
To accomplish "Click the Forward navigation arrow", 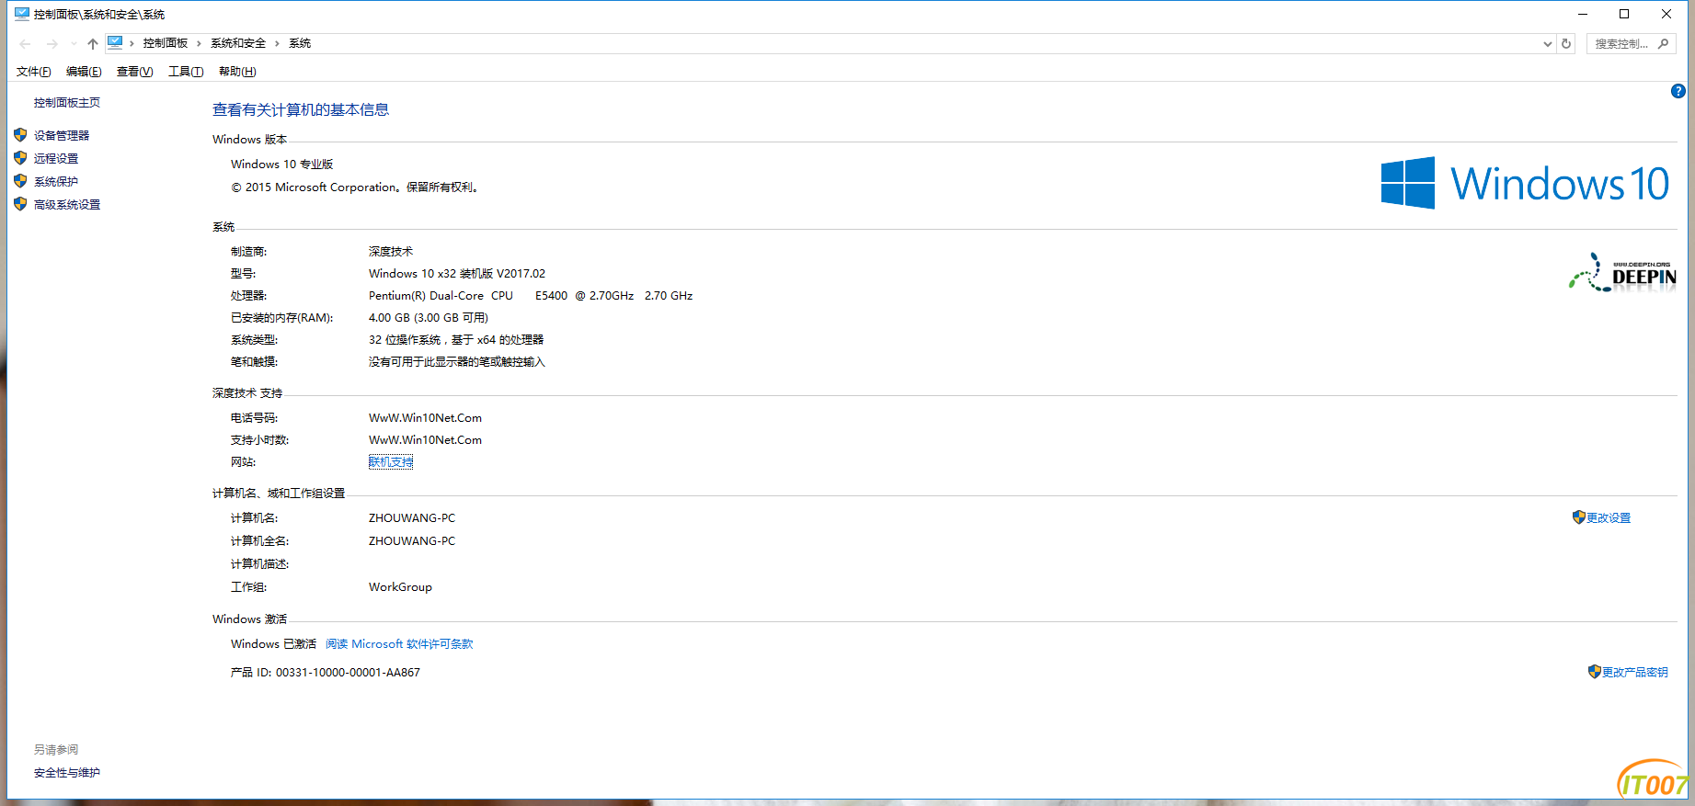I will pos(52,43).
